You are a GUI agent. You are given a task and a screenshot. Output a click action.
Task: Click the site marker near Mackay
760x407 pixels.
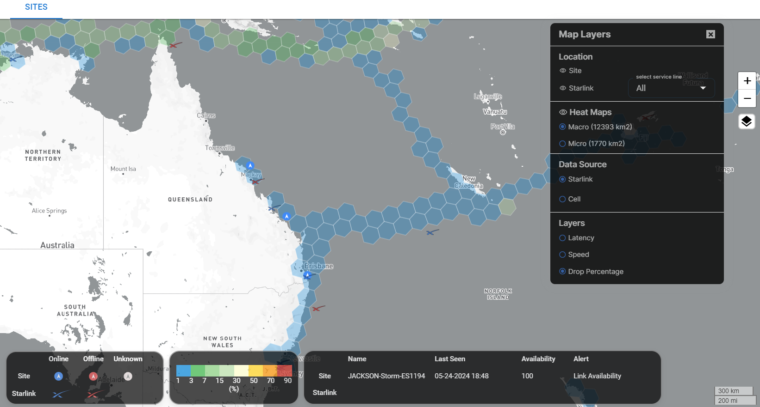coord(250,165)
